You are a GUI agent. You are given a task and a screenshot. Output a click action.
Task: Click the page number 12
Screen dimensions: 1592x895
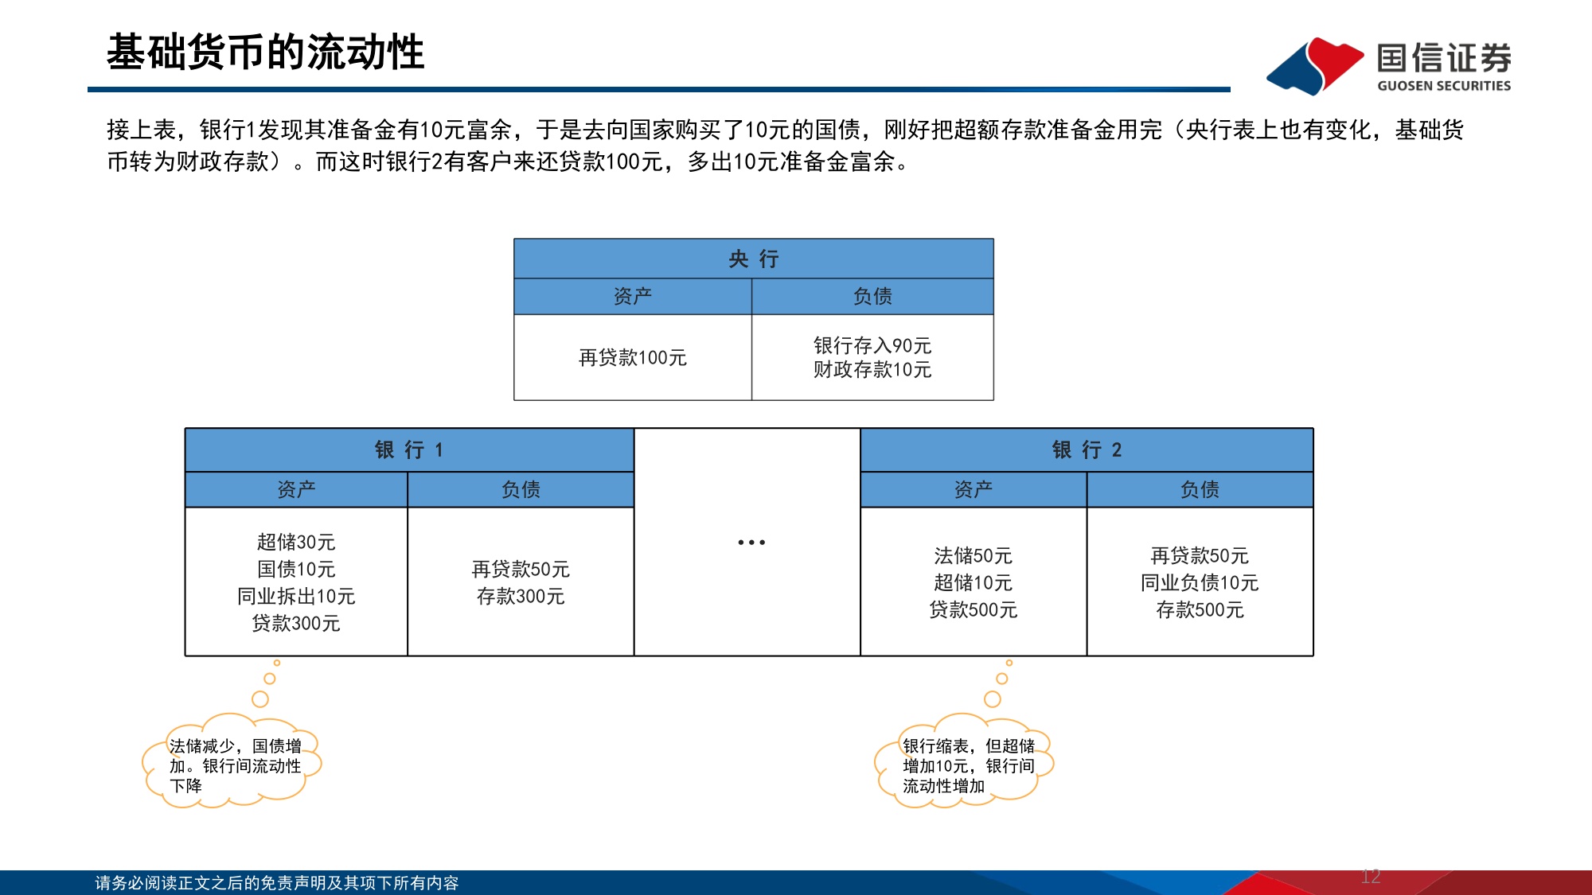coord(1371,877)
